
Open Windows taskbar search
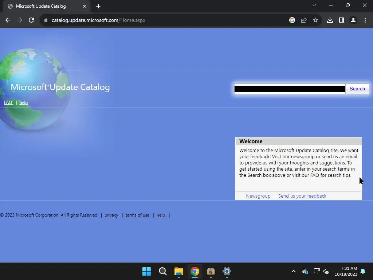pyautogui.click(x=163, y=271)
